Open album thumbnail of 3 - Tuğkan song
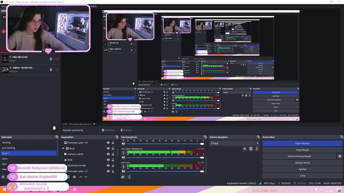The image size is (344, 193). coord(5,70)
